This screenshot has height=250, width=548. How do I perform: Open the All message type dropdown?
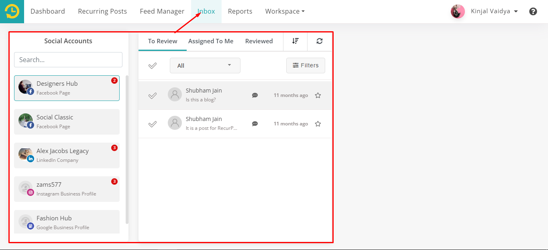(205, 66)
